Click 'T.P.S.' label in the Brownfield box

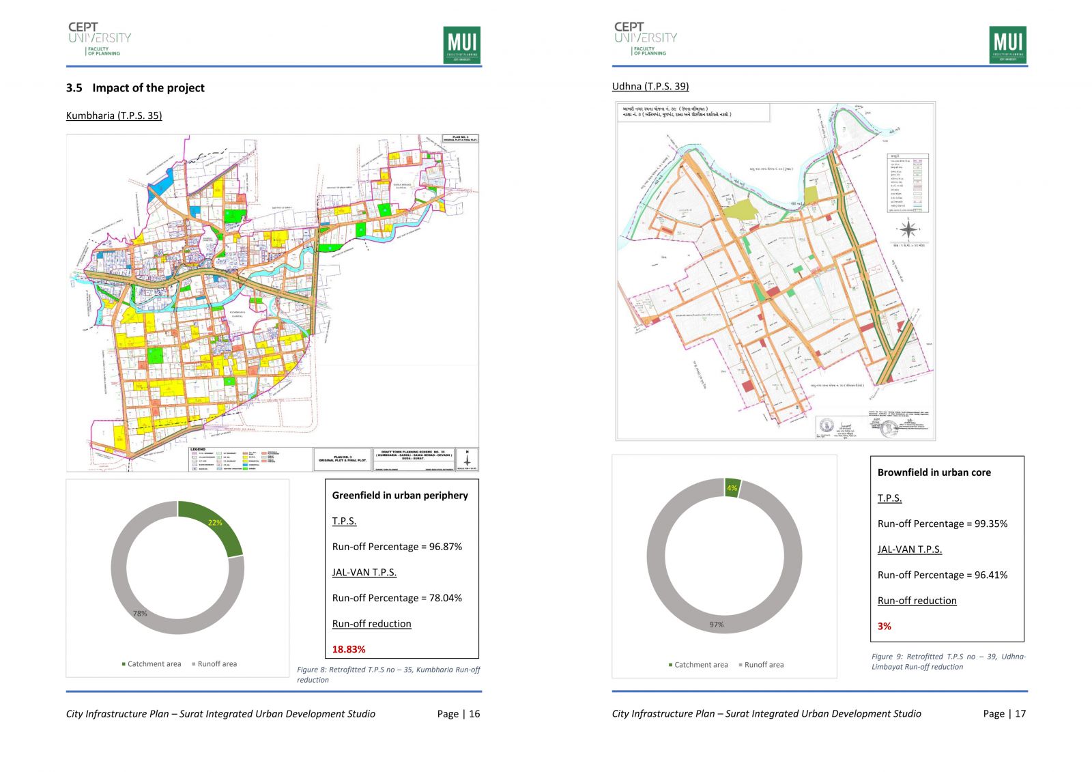pos(890,498)
